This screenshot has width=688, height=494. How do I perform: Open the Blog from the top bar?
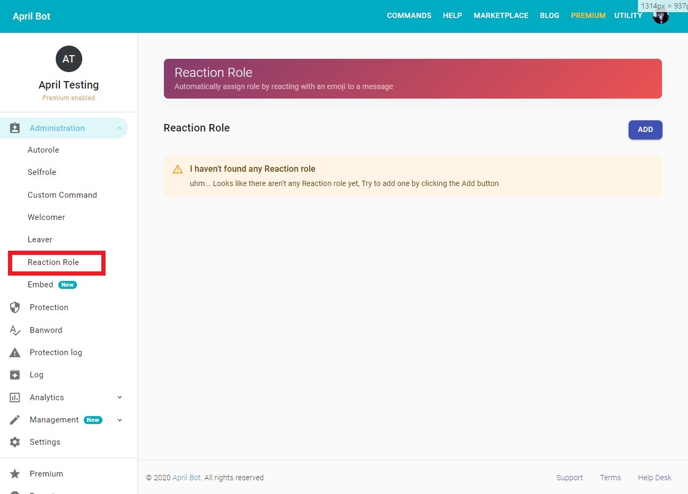[x=550, y=16]
